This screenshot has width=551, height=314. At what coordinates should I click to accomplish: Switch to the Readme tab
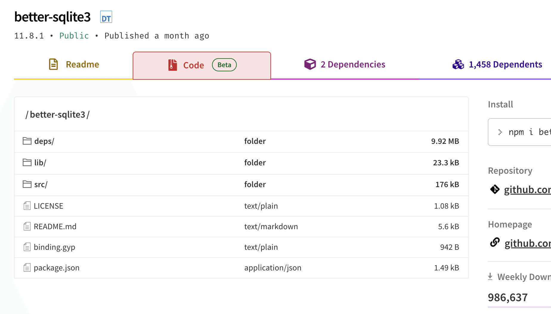(x=74, y=64)
